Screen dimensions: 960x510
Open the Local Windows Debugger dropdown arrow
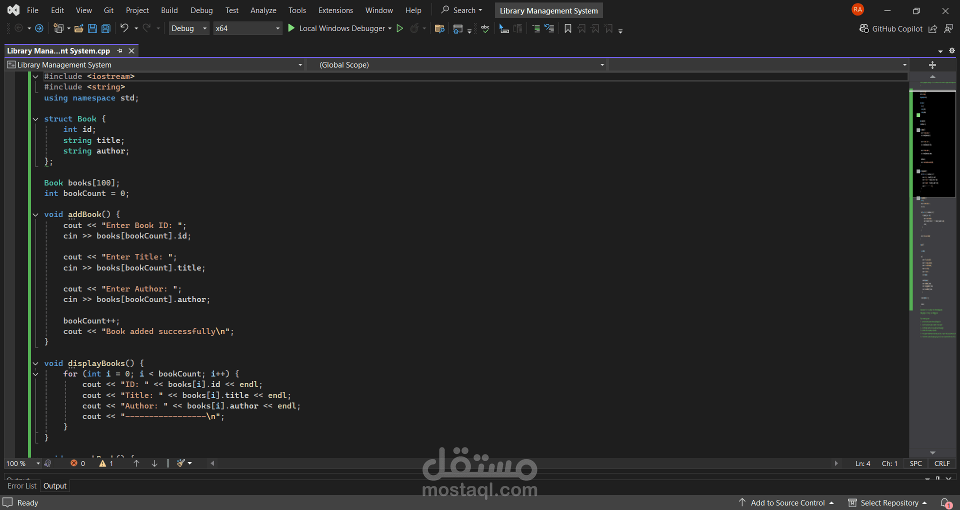(x=389, y=28)
